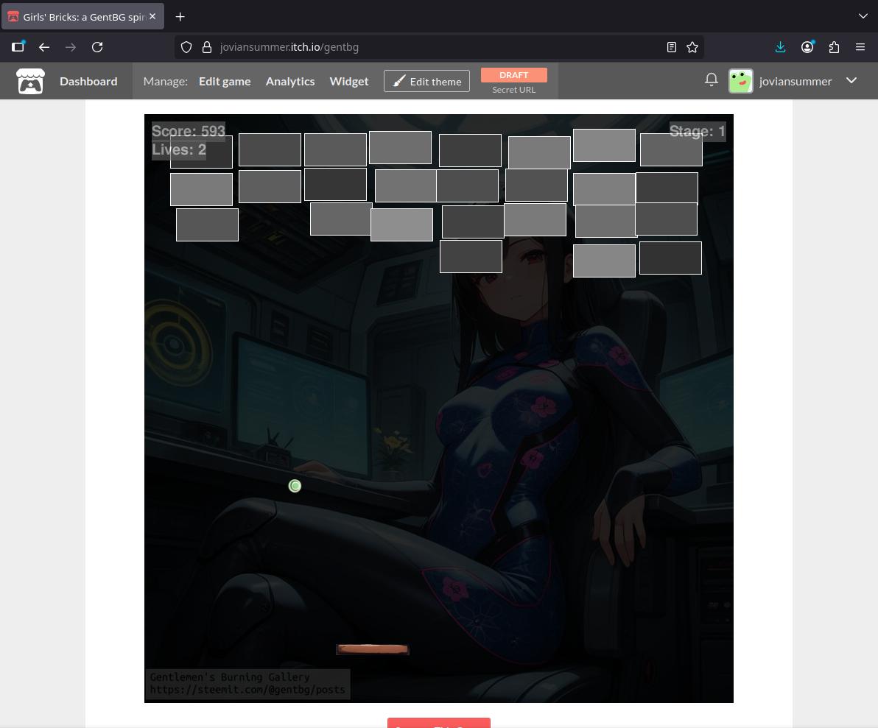Bookmark this page with the star
The height and width of the screenshot is (728, 878).
pyautogui.click(x=692, y=46)
